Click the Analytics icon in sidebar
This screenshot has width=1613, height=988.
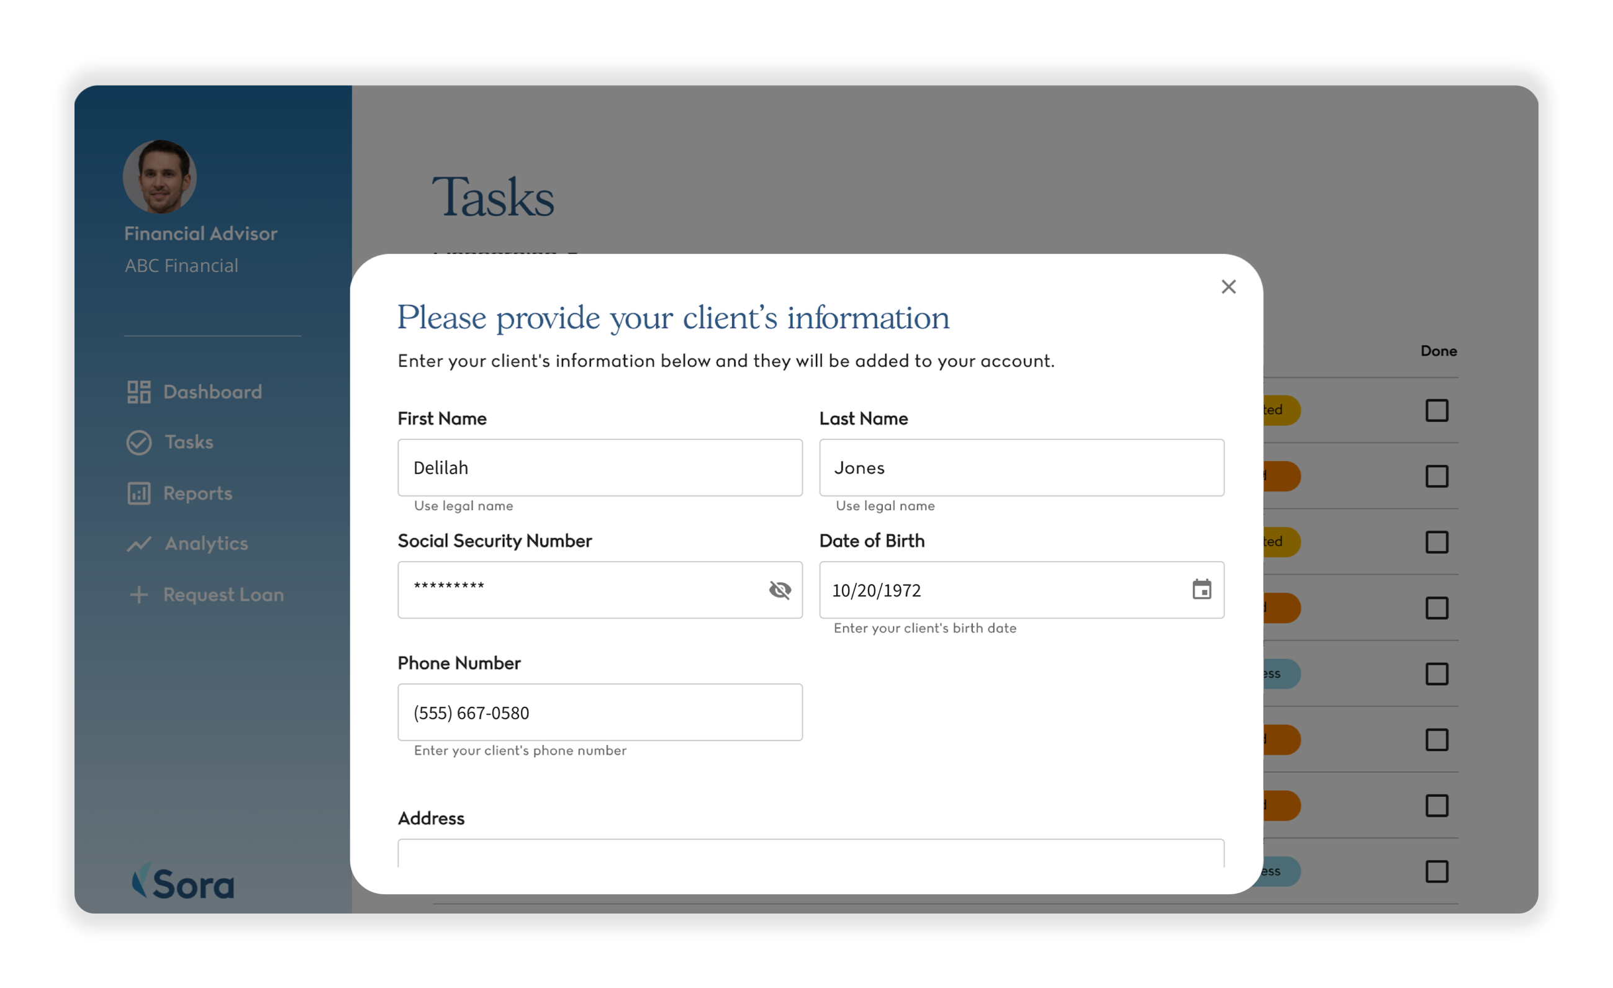pyautogui.click(x=140, y=542)
